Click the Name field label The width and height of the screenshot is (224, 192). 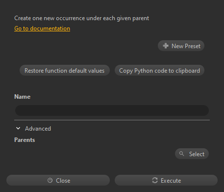tap(23, 97)
